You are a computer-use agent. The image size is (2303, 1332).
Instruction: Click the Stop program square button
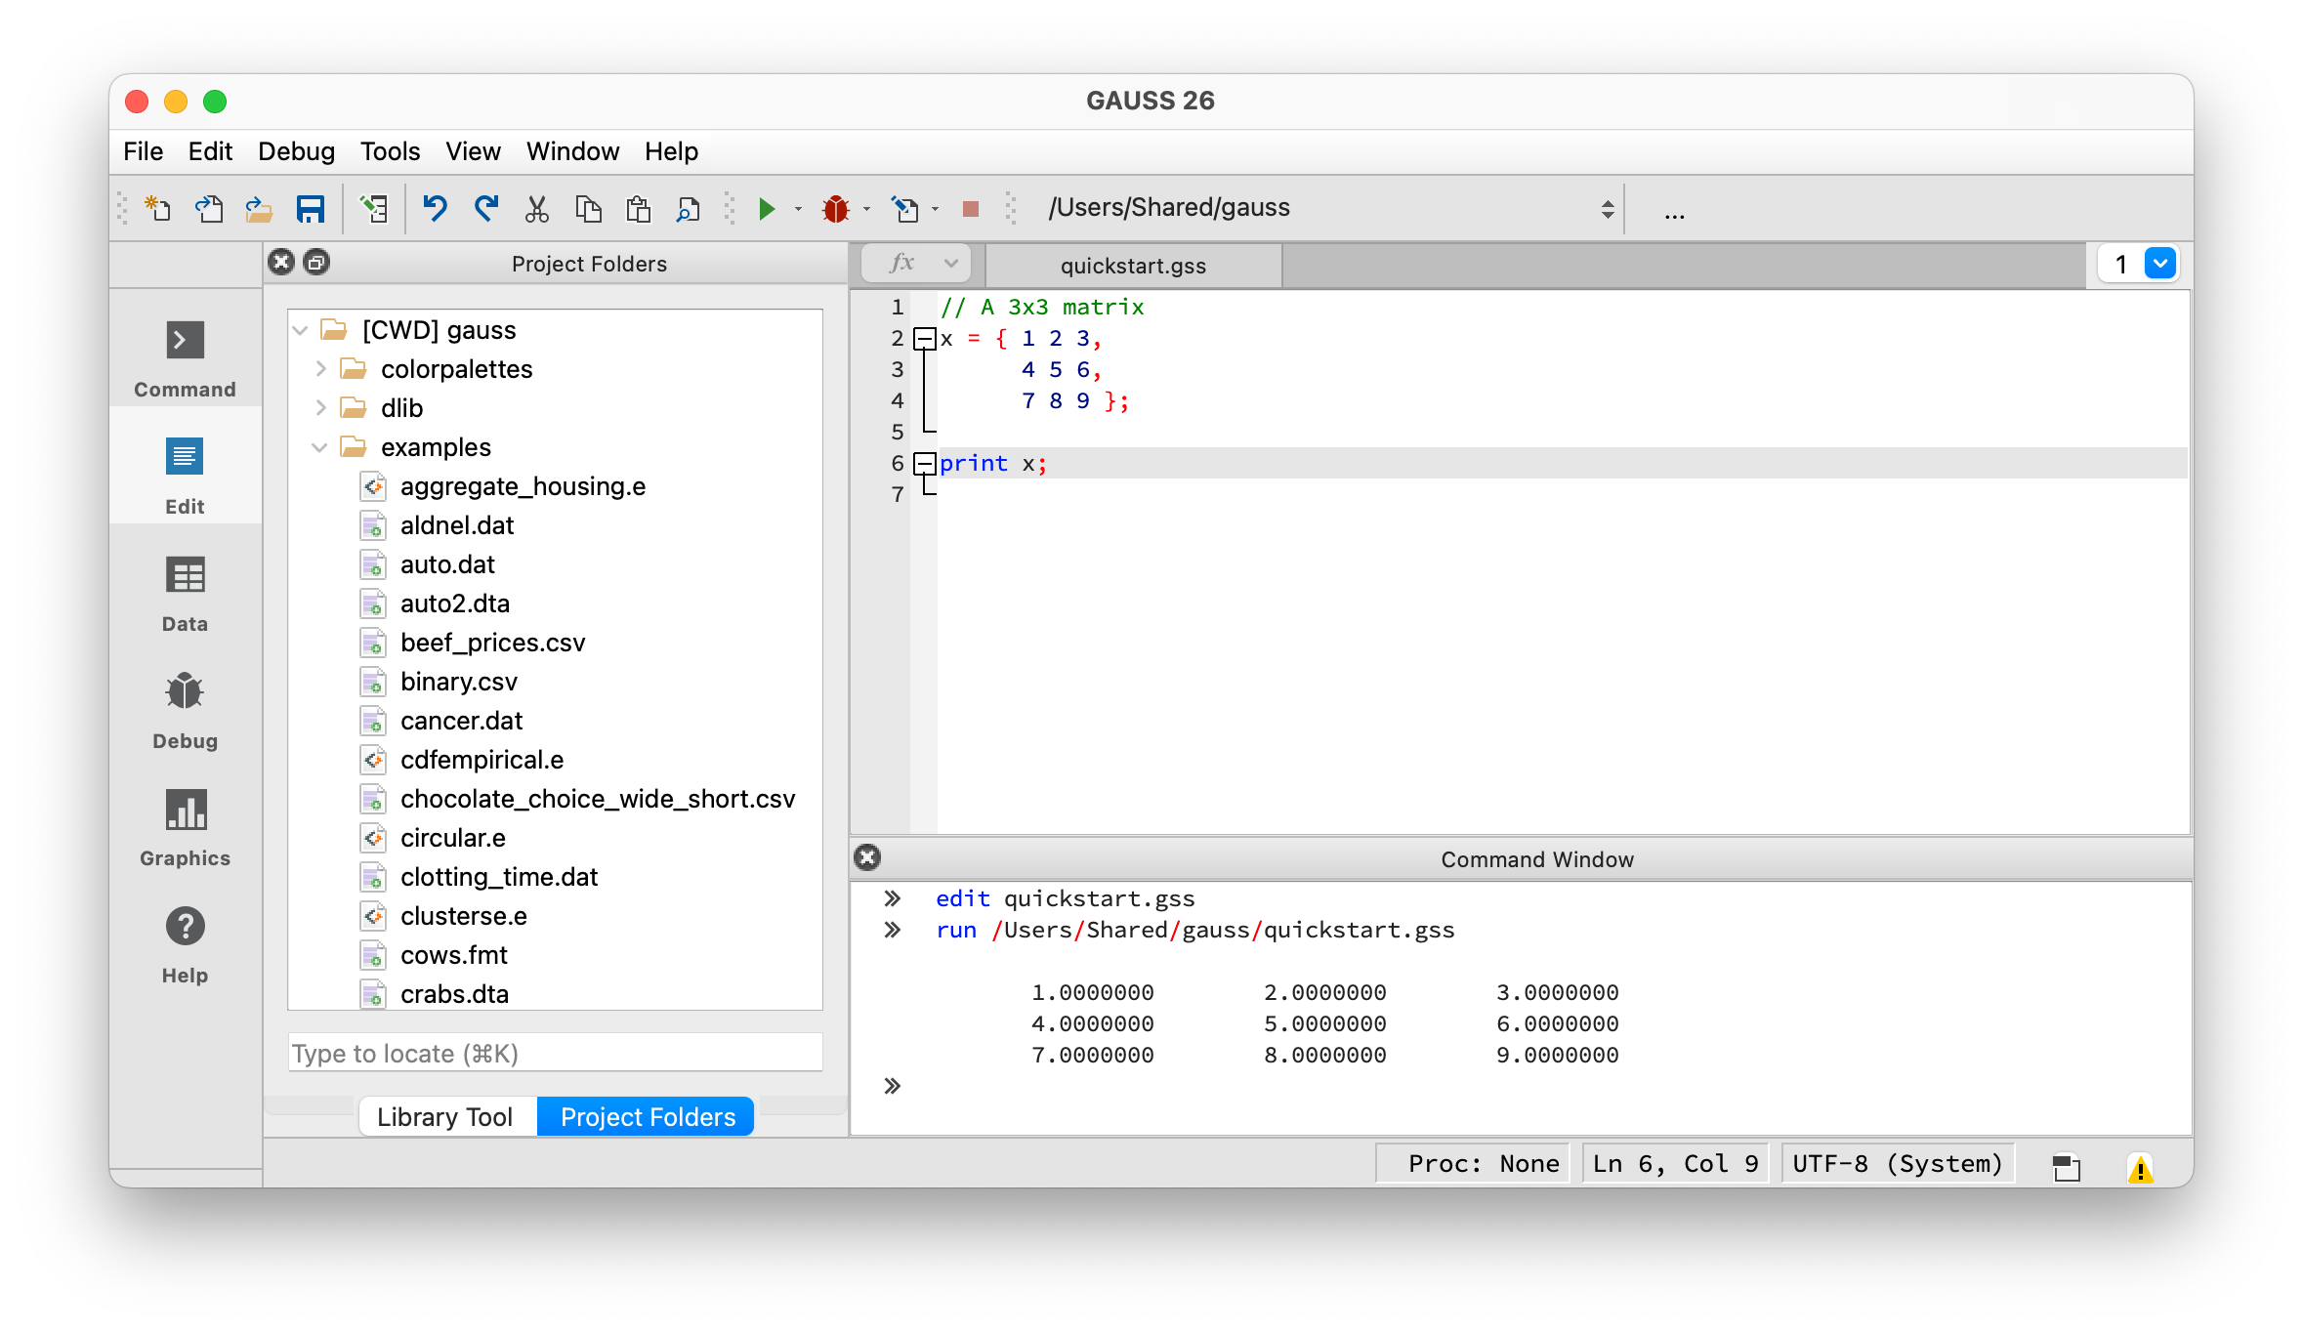click(970, 209)
